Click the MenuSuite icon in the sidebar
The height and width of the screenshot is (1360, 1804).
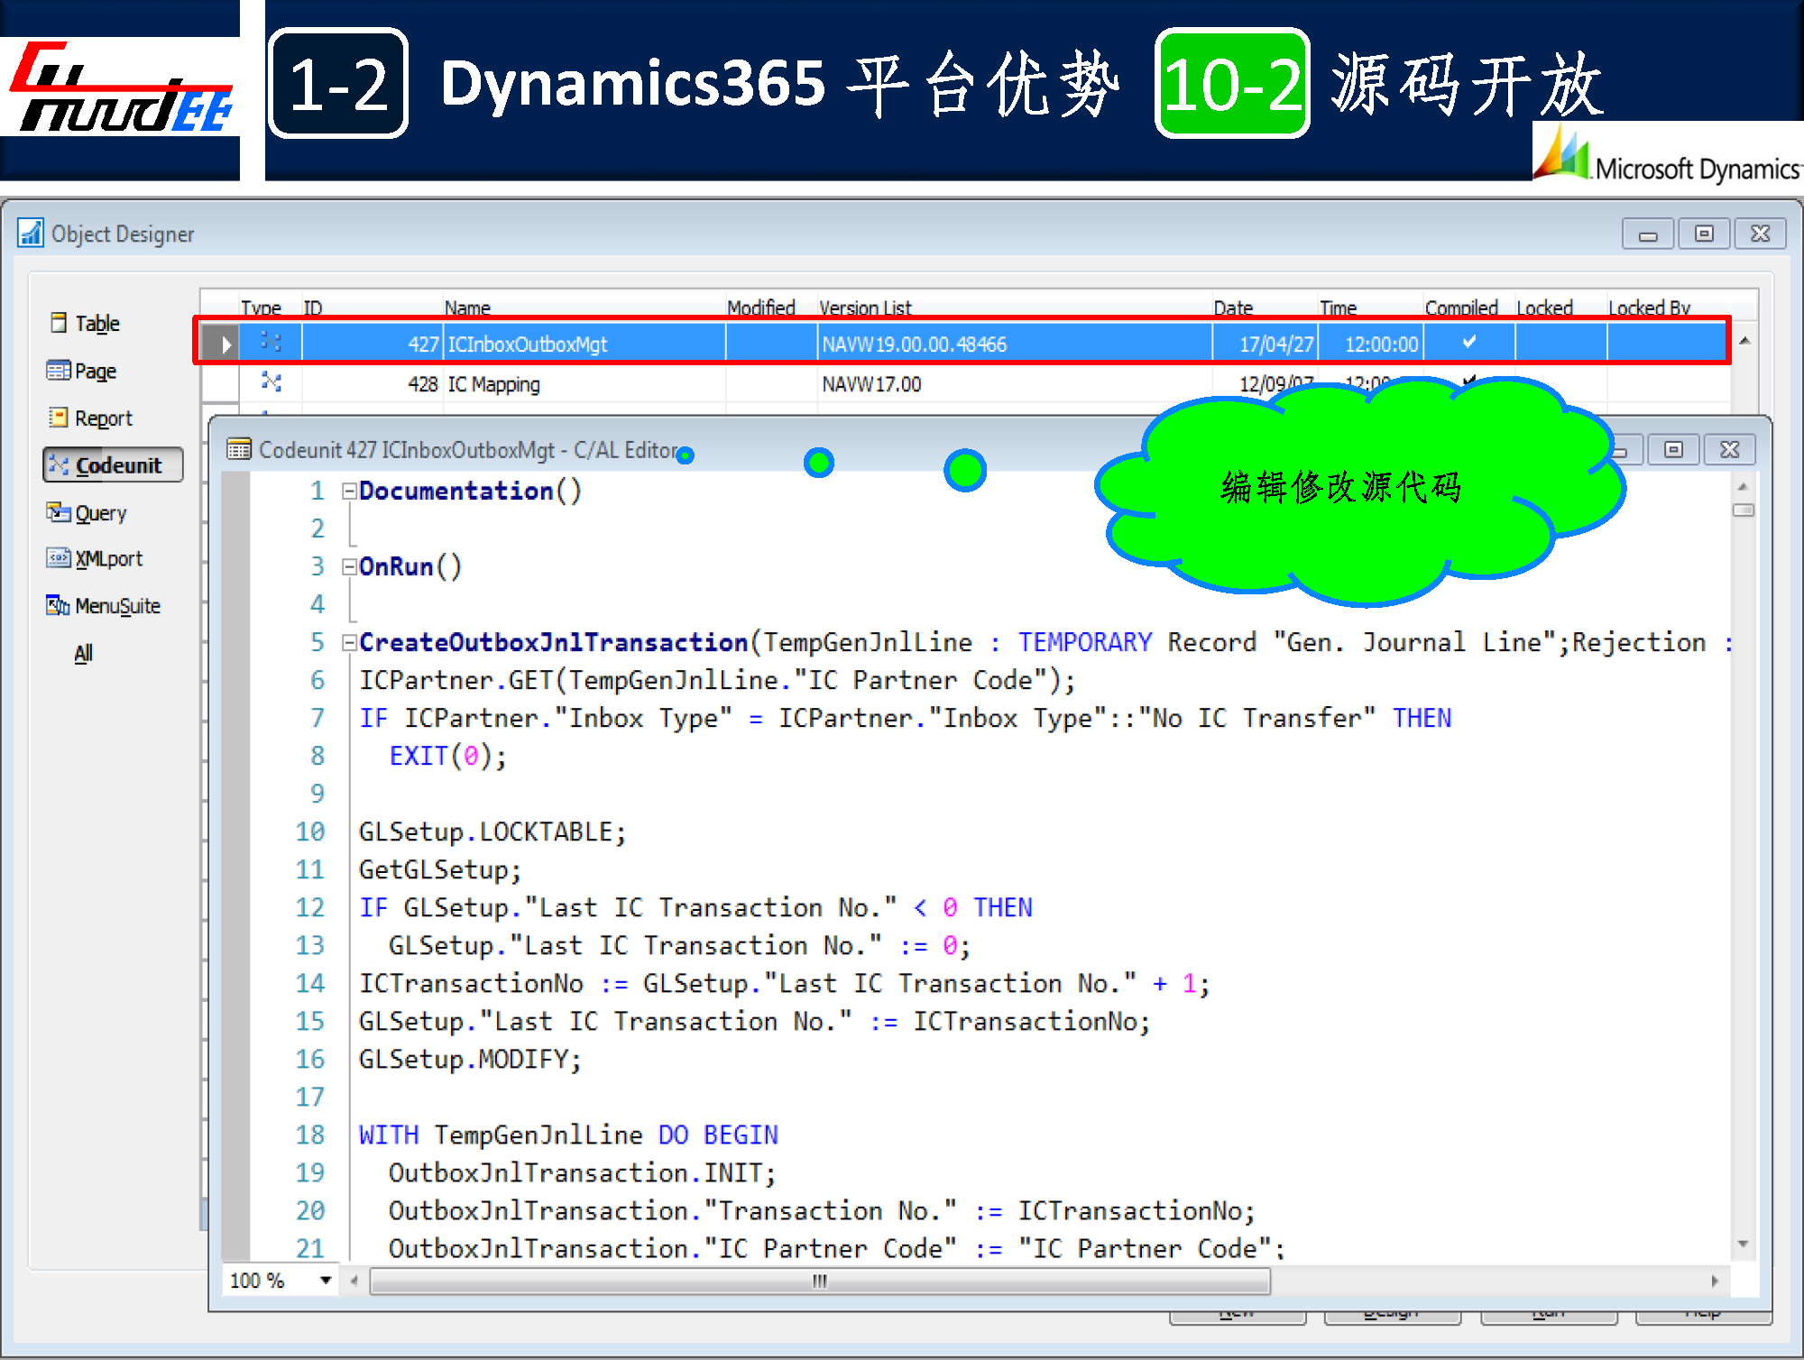pos(59,605)
